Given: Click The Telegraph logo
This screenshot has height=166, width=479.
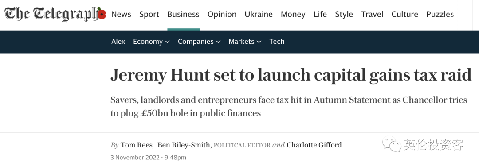Looking at the screenshot, I should click(x=52, y=14).
